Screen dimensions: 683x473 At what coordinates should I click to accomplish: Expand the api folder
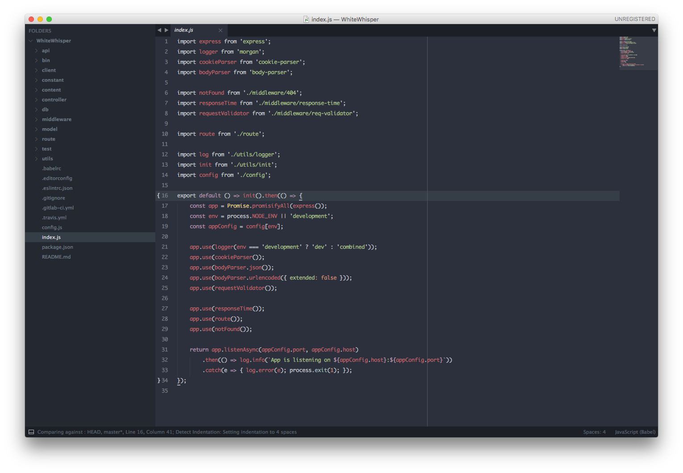(x=36, y=50)
